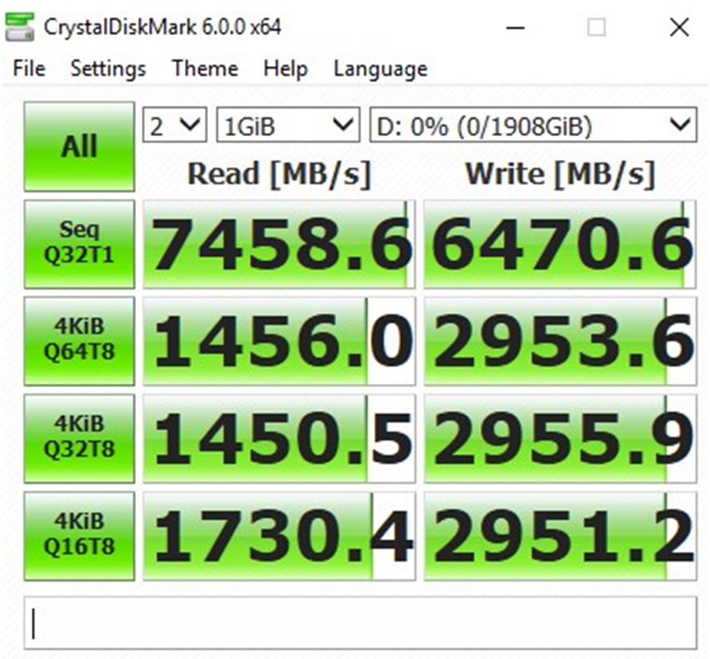
Task: Expand the test count dropdown showing 2
Action: point(174,125)
